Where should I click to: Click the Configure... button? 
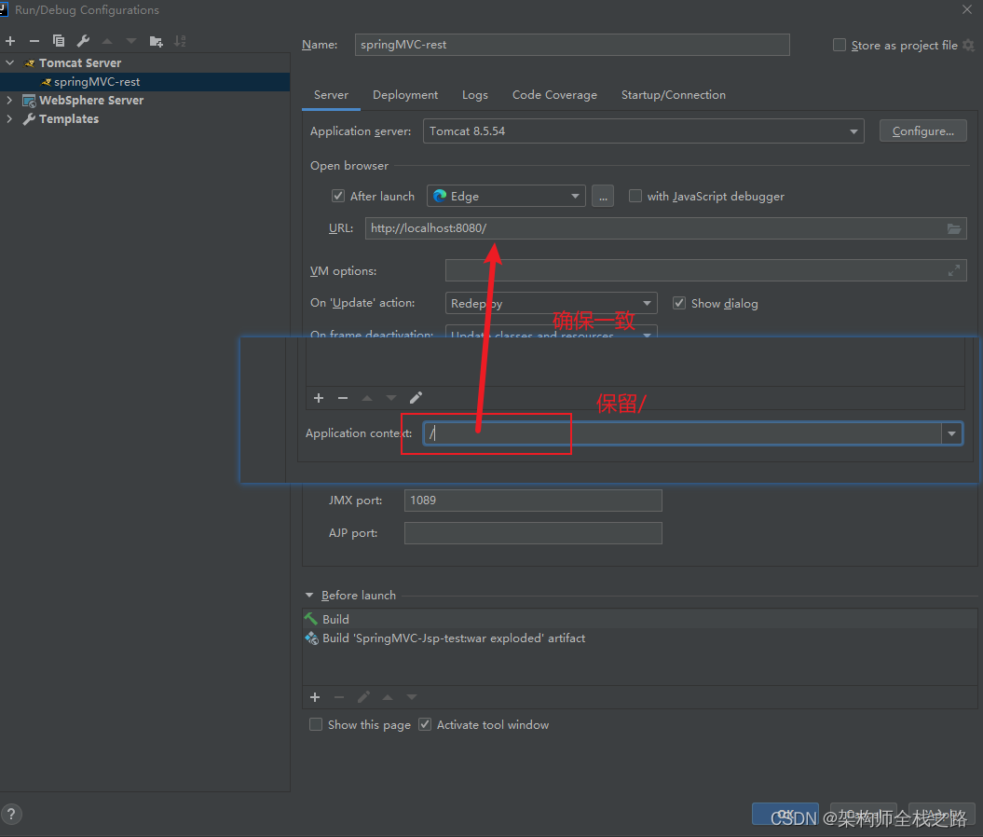922,131
